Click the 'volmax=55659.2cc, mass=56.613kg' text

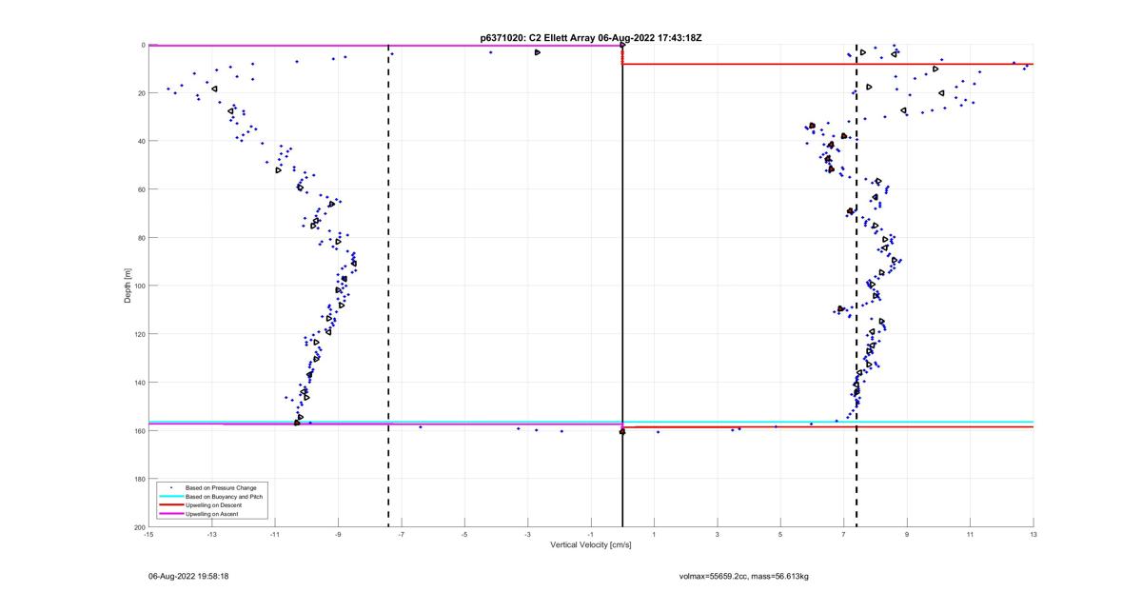coord(743,577)
